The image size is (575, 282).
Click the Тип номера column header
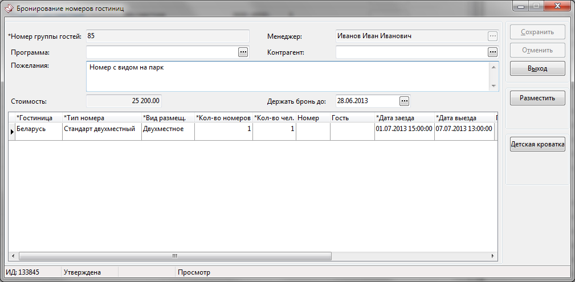pos(101,118)
